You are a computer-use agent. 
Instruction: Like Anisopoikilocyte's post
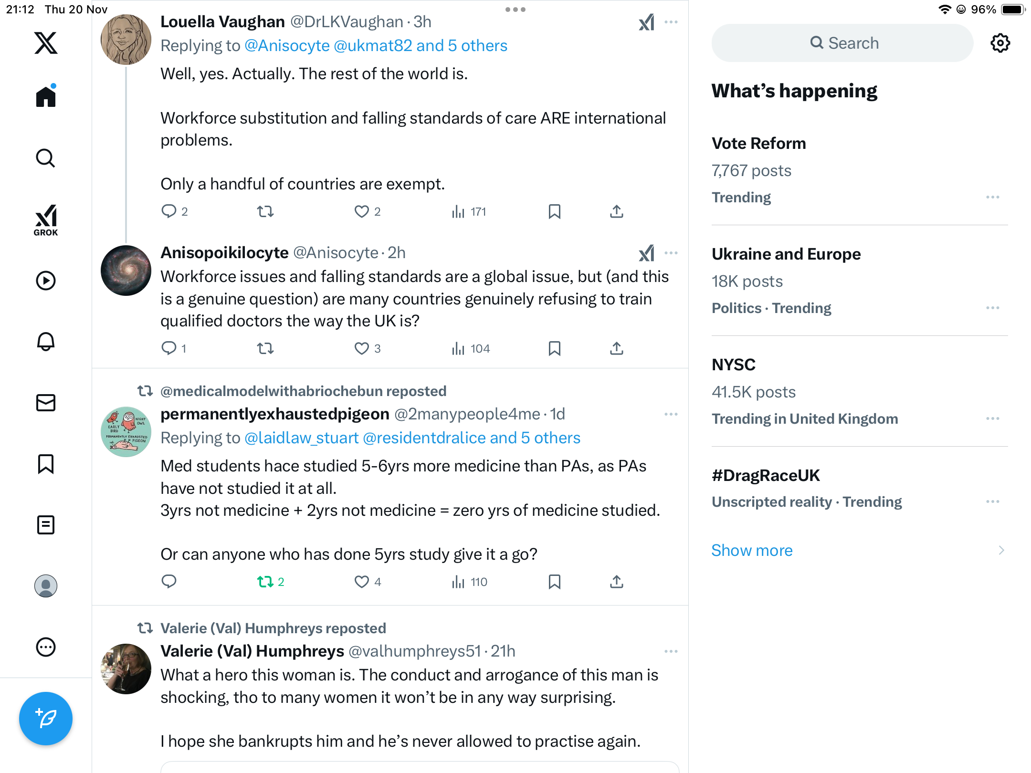362,348
